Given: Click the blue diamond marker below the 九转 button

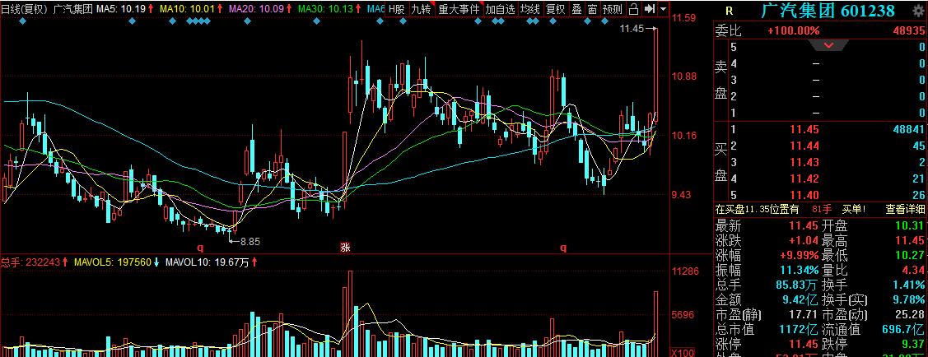Looking at the screenshot, I should 403,22.
